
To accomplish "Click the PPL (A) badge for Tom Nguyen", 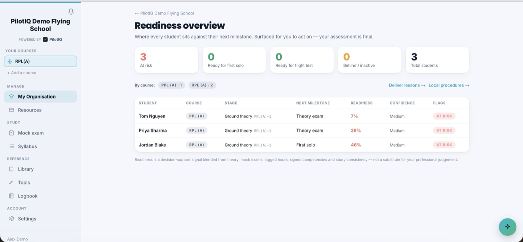I will click(x=196, y=116).
